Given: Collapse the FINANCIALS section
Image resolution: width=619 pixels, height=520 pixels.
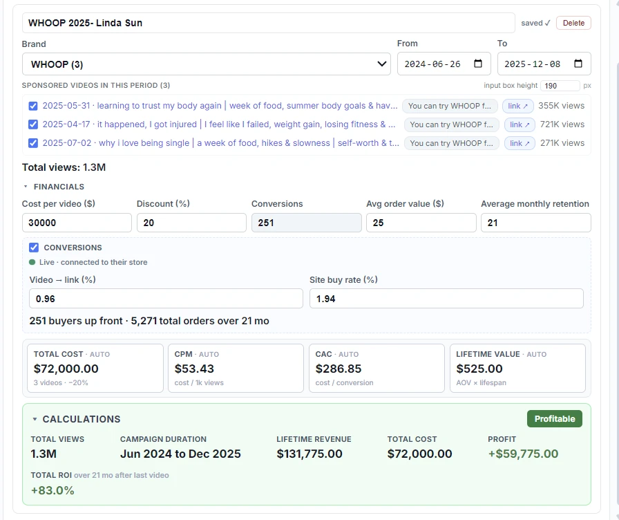Looking at the screenshot, I should tap(53, 187).
